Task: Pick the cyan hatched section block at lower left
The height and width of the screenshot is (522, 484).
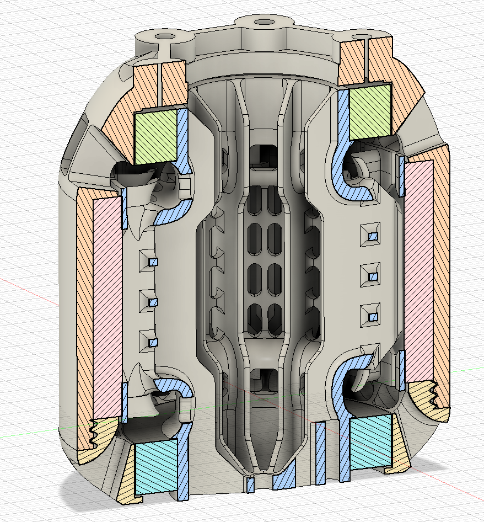Action: 157,467
